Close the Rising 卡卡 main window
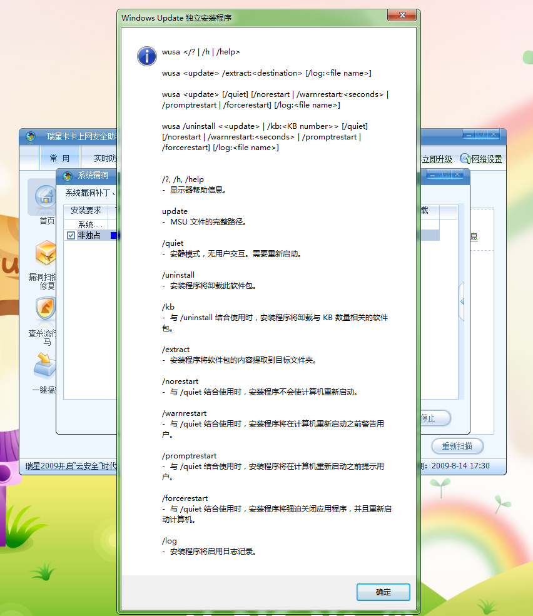Image resolution: width=533 pixels, height=616 pixels. pos(494,134)
